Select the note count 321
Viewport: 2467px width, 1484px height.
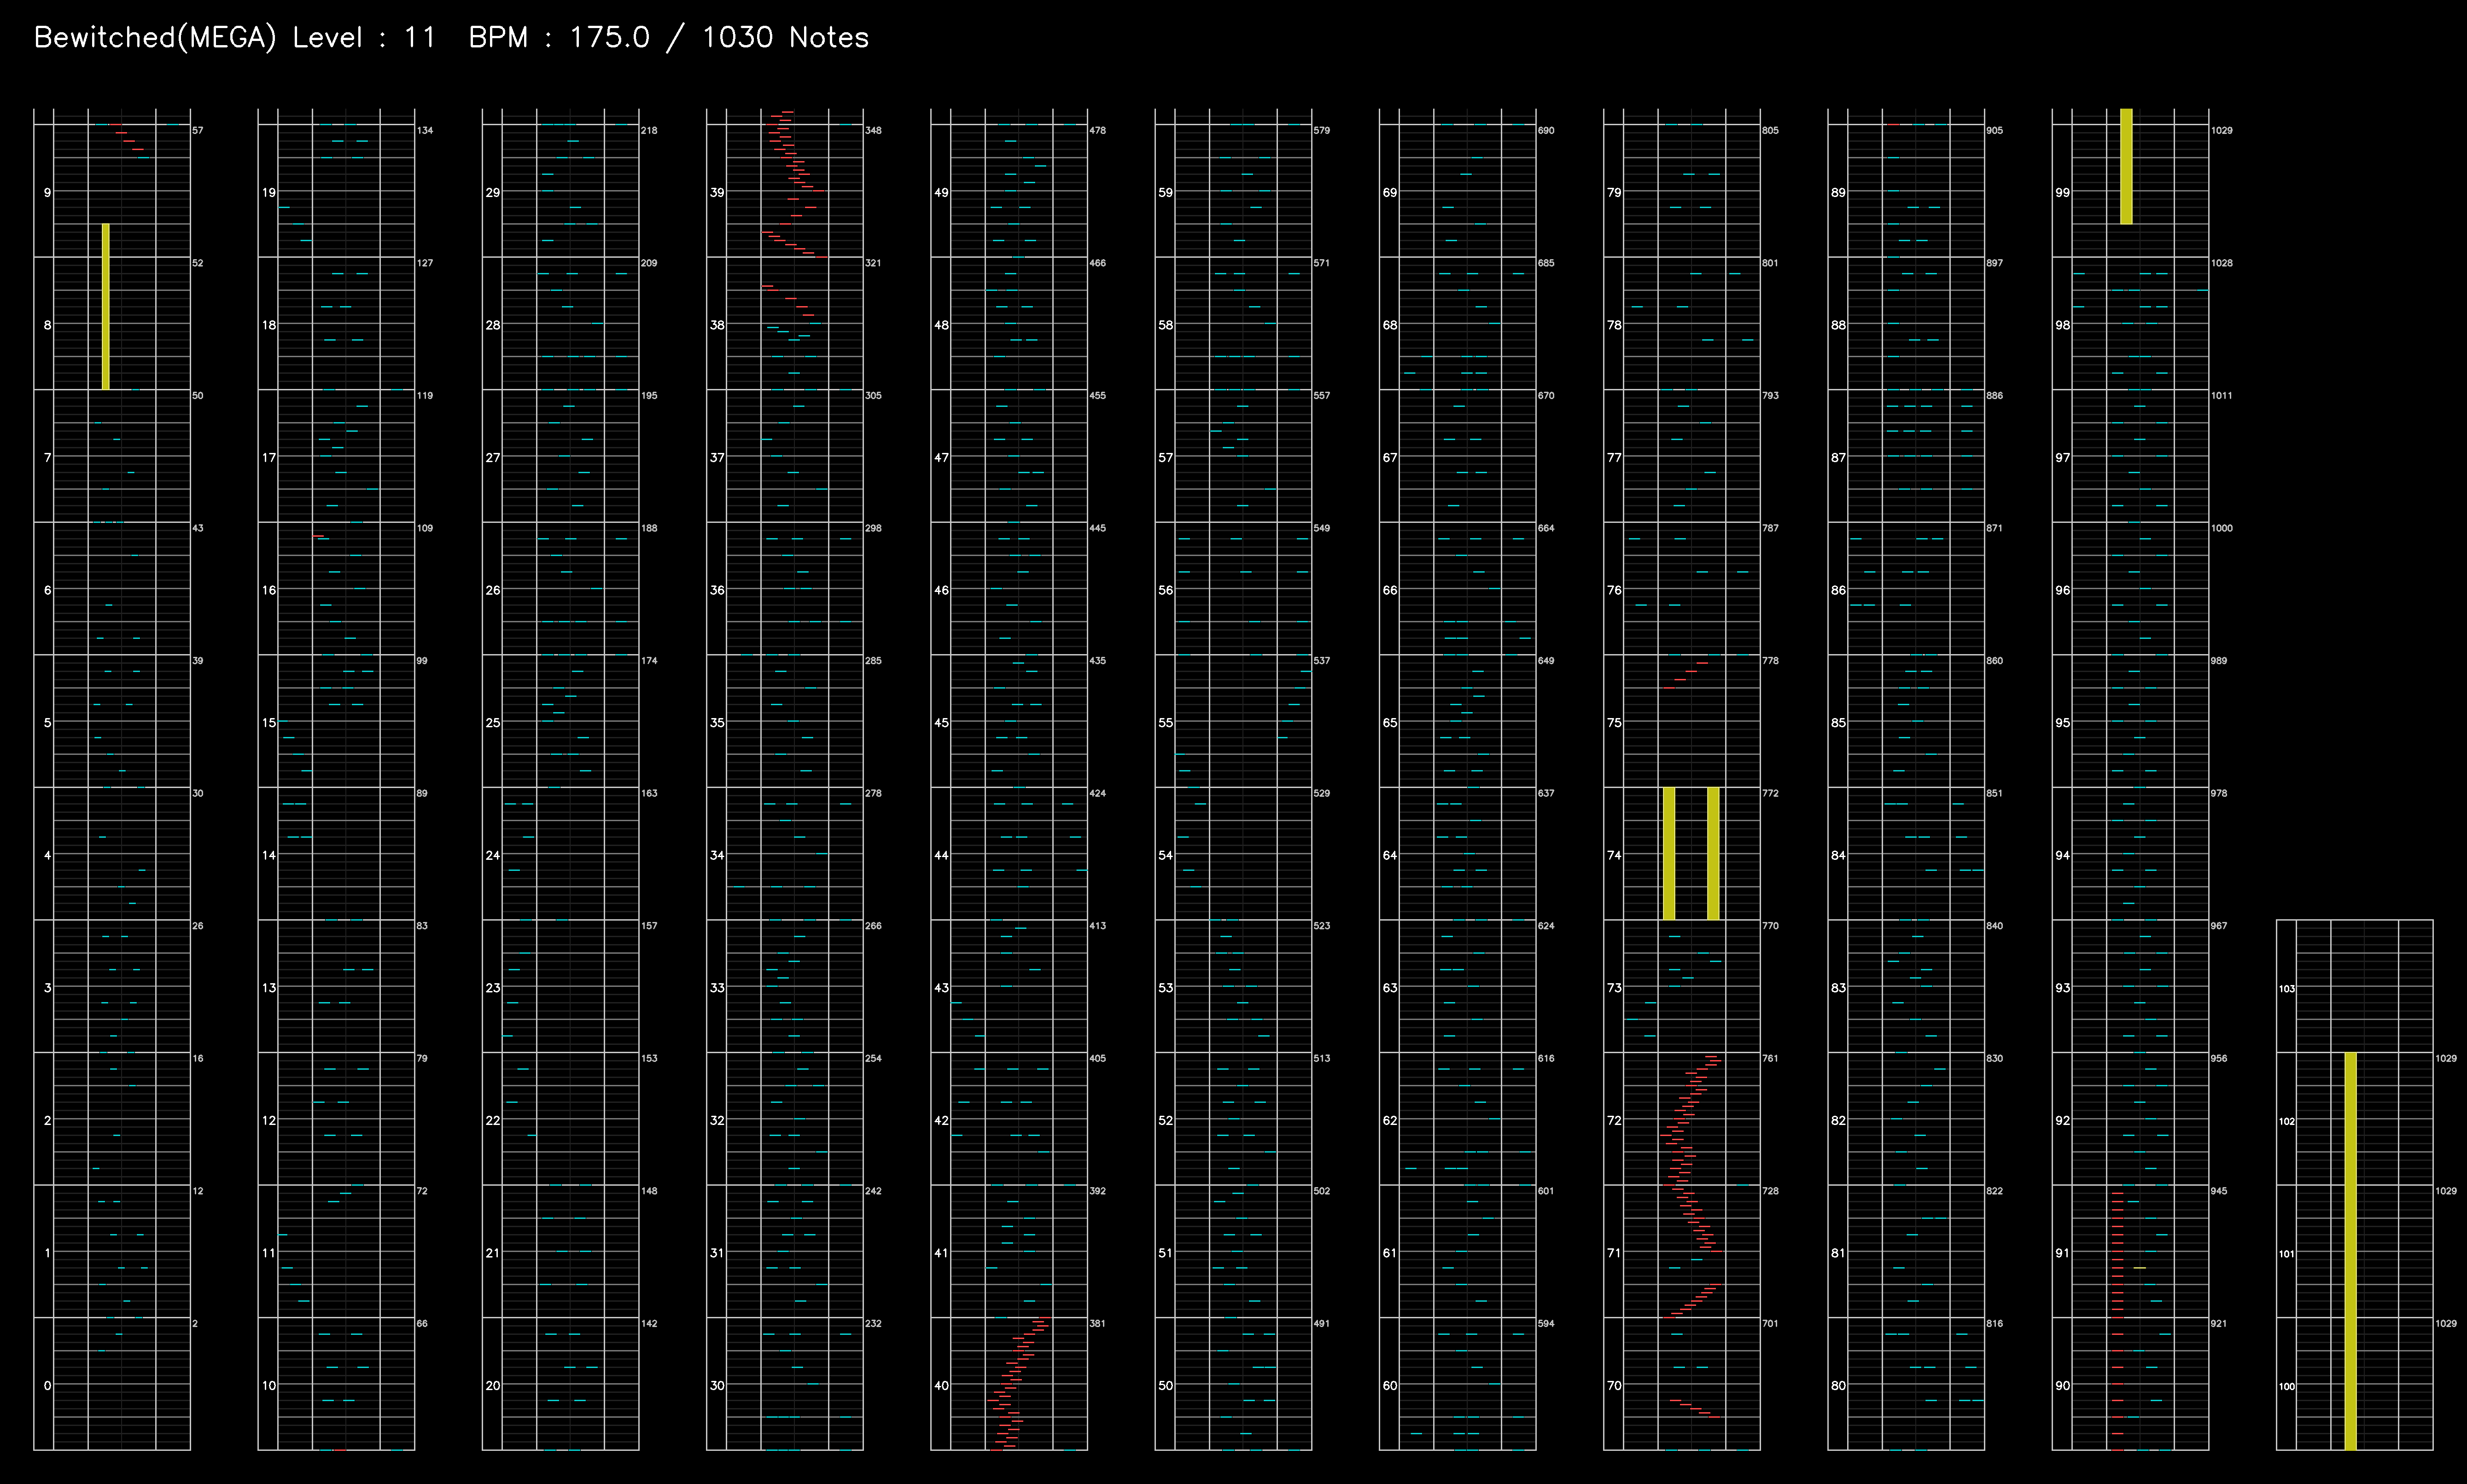click(873, 263)
